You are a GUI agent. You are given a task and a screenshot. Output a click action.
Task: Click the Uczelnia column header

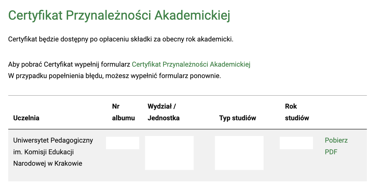[x=26, y=118]
